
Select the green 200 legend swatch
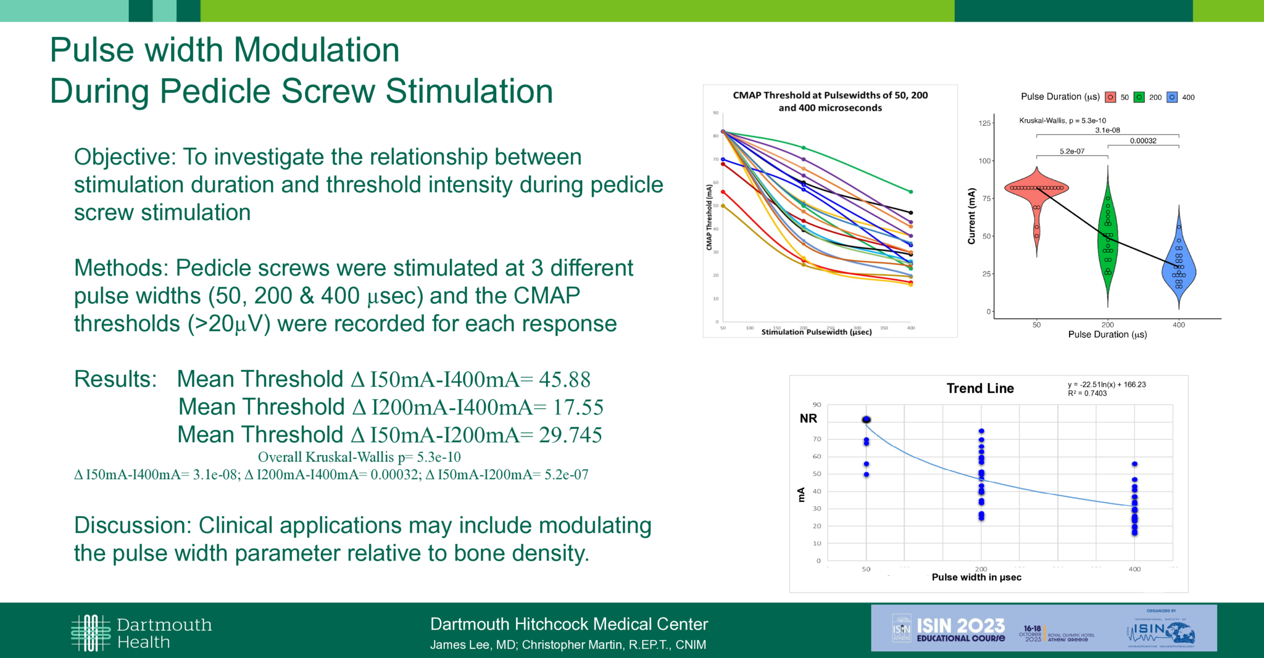1139,97
